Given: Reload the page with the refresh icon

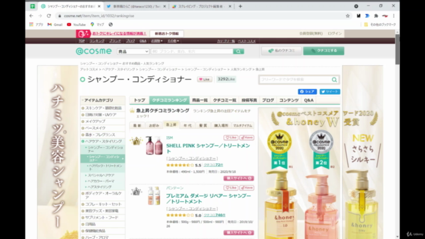Looking at the screenshot, I should pos(48,16).
